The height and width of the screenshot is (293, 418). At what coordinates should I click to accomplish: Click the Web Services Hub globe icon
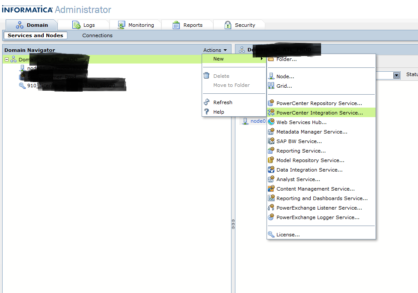tap(271, 122)
